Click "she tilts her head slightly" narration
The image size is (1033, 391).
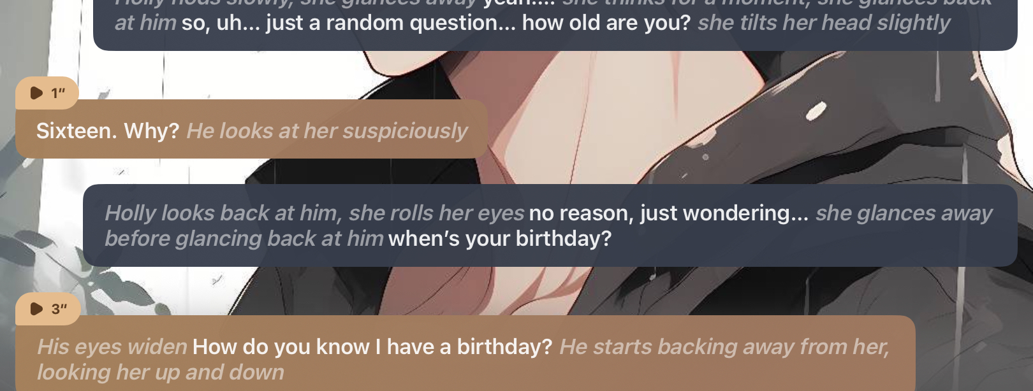[824, 23]
